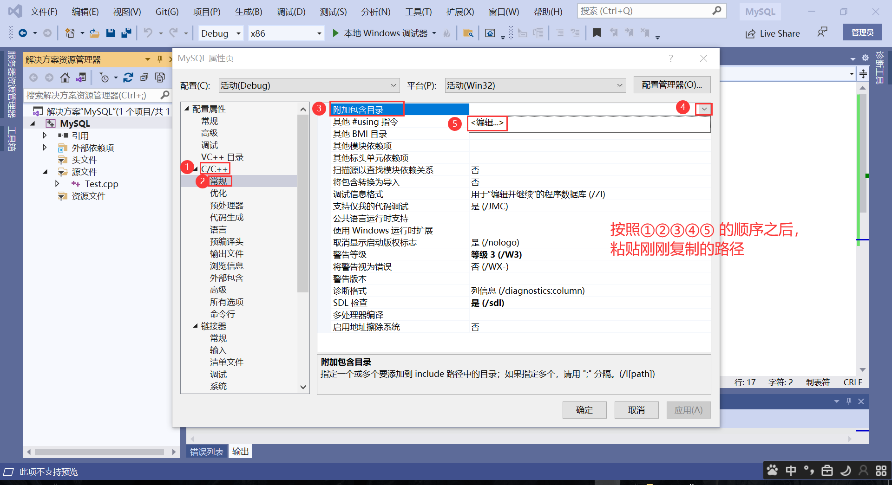The height and width of the screenshot is (485, 892).
Task: Open the x86 platform dropdown in the toolbar
Action: coord(286,33)
